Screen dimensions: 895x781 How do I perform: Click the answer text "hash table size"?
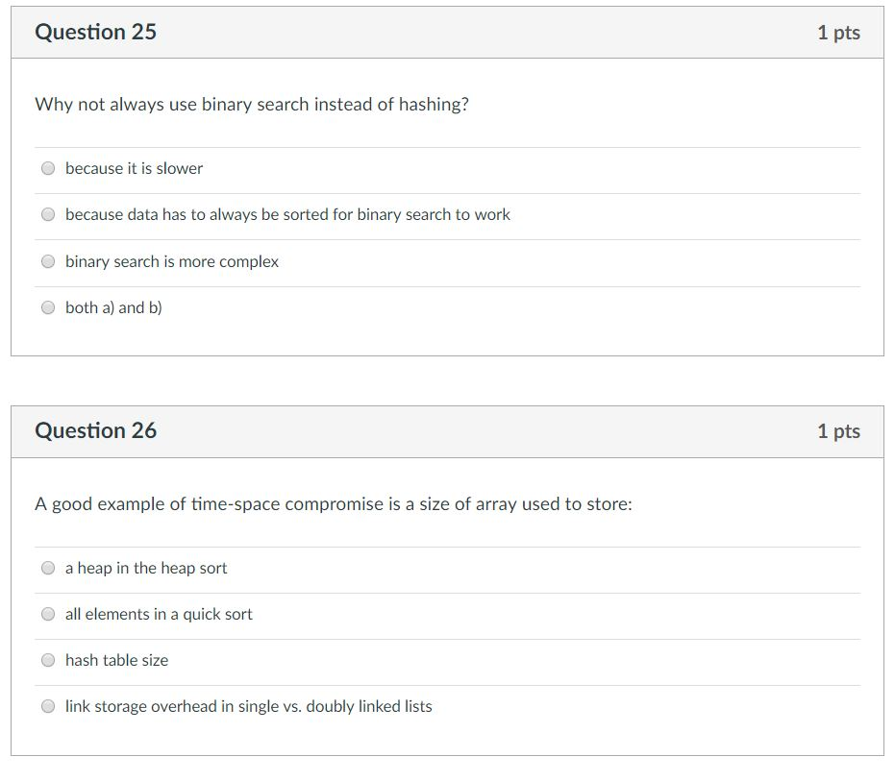115,660
